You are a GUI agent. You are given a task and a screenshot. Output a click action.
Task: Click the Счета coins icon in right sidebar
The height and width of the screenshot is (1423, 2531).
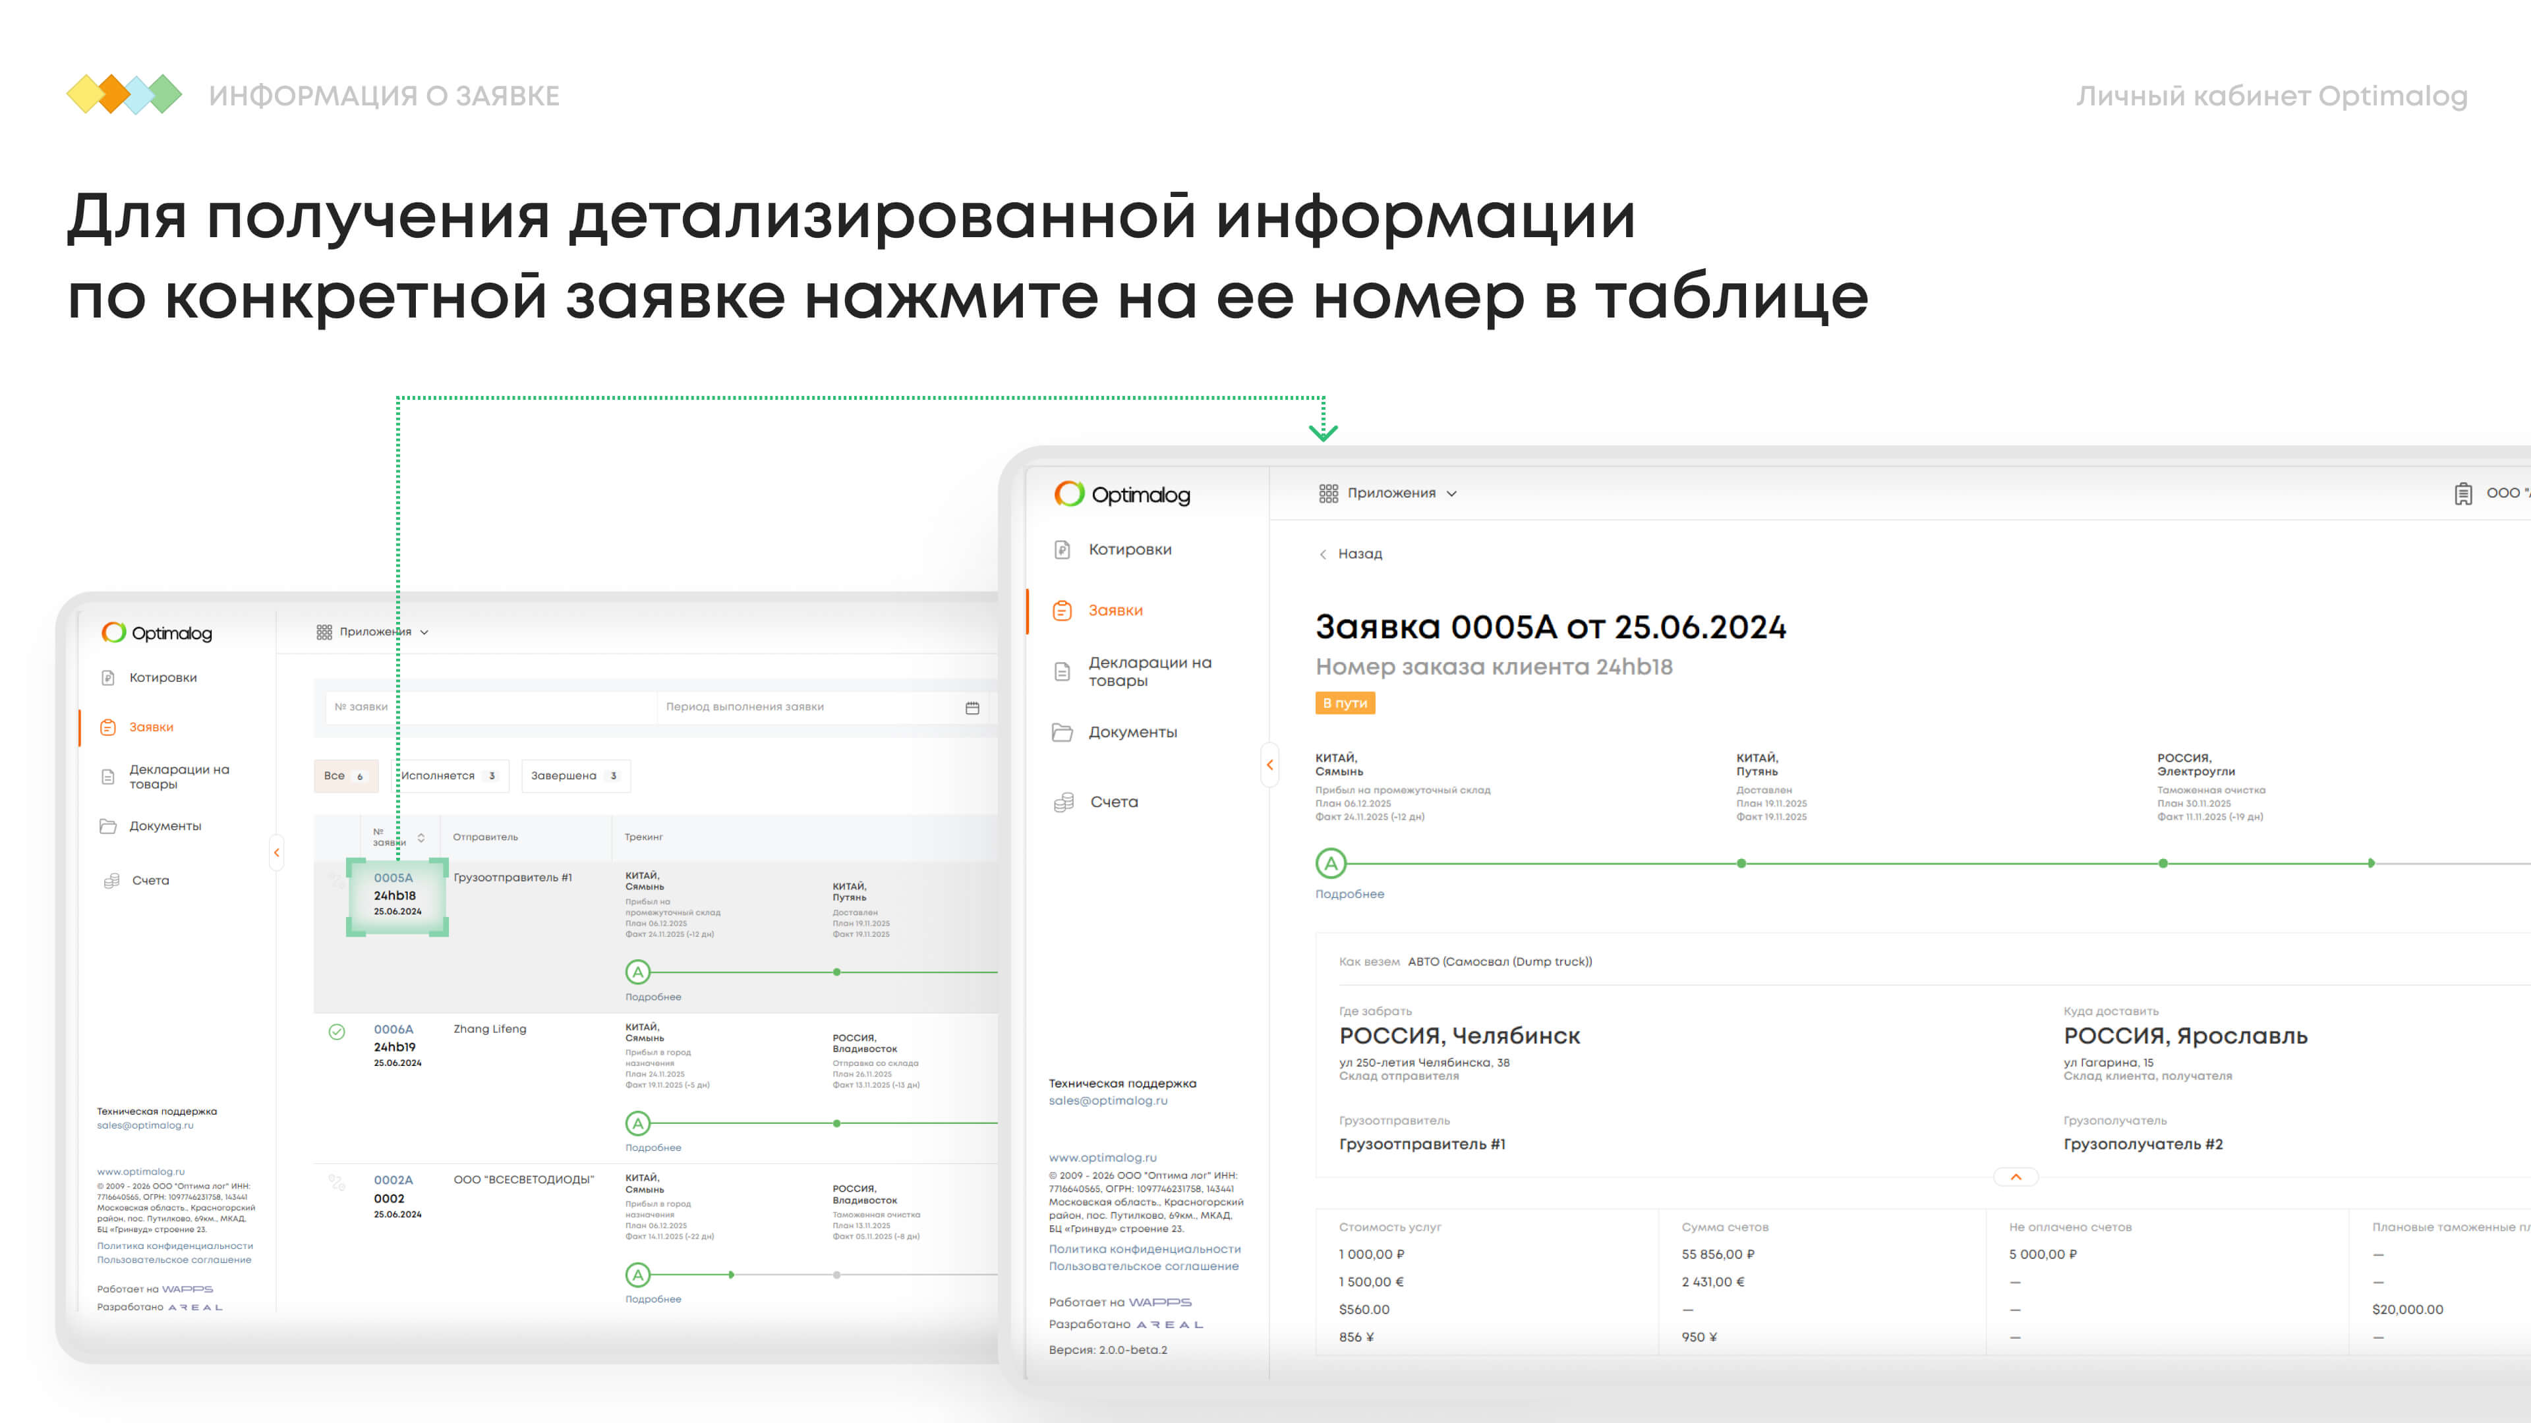pos(1063,802)
